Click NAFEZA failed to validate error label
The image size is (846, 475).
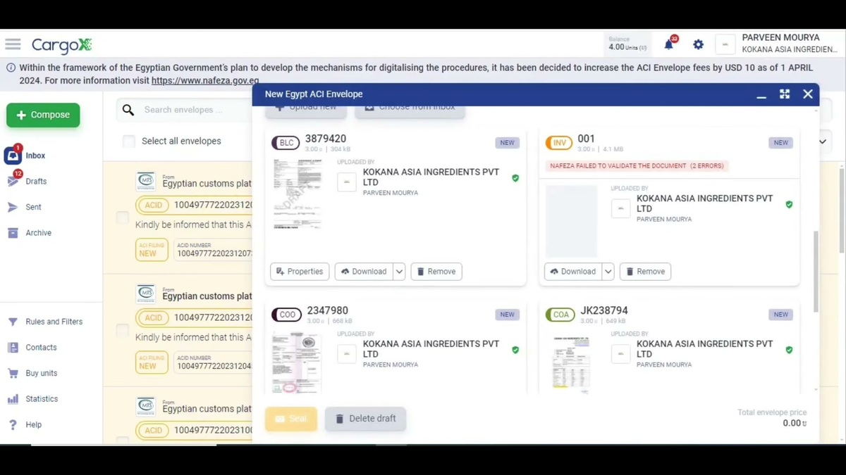tap(637, 166)
